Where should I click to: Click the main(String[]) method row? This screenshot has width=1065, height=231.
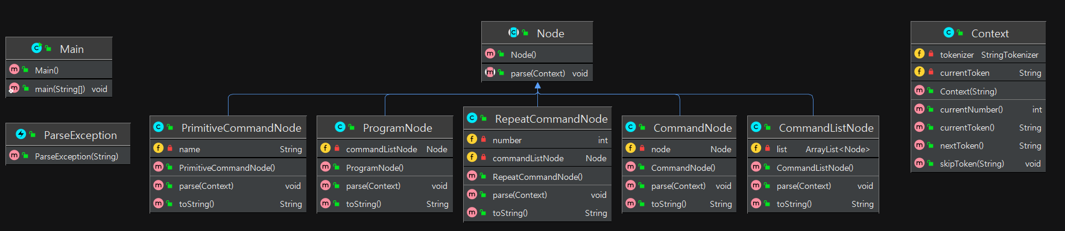click(x=59, y=88)
